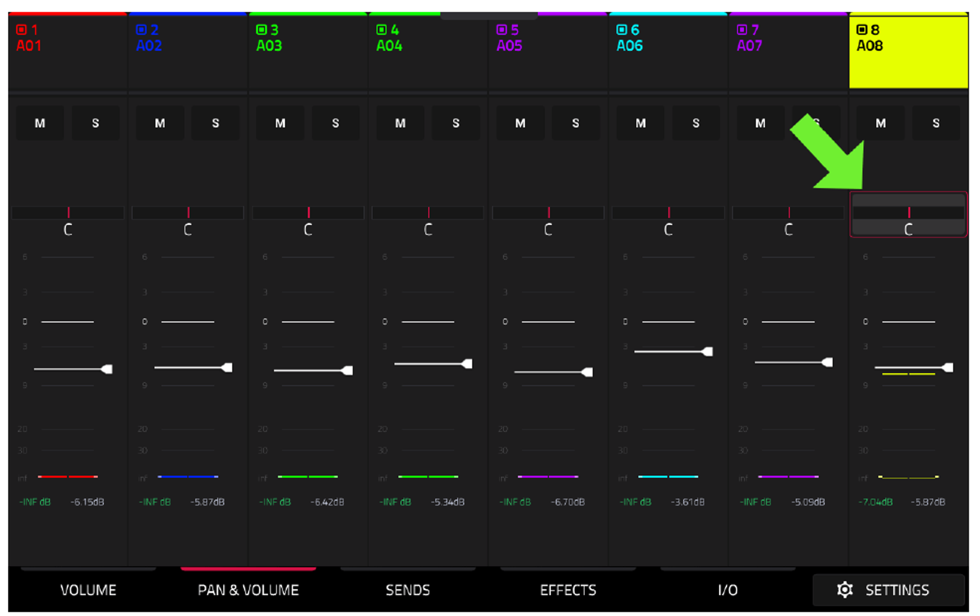Click the A03 level readout -6.42dB
This screenshot has height=616, width=980.
(x=327, y=502)
